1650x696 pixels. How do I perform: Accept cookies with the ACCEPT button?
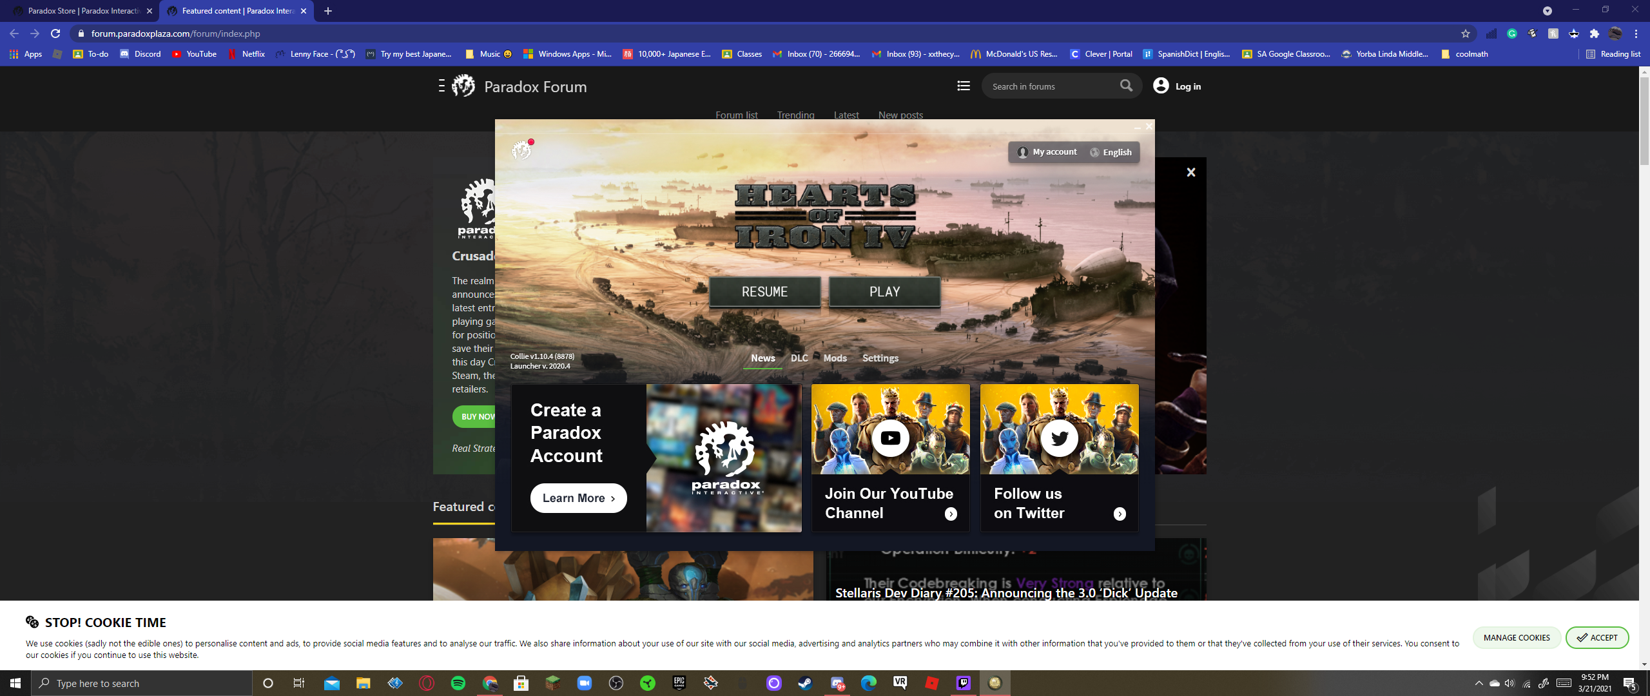coord(1597,638)
